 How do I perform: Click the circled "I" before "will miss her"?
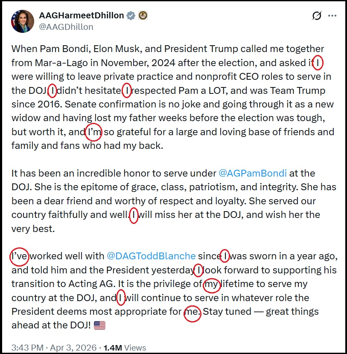click(x=134, y=215)
